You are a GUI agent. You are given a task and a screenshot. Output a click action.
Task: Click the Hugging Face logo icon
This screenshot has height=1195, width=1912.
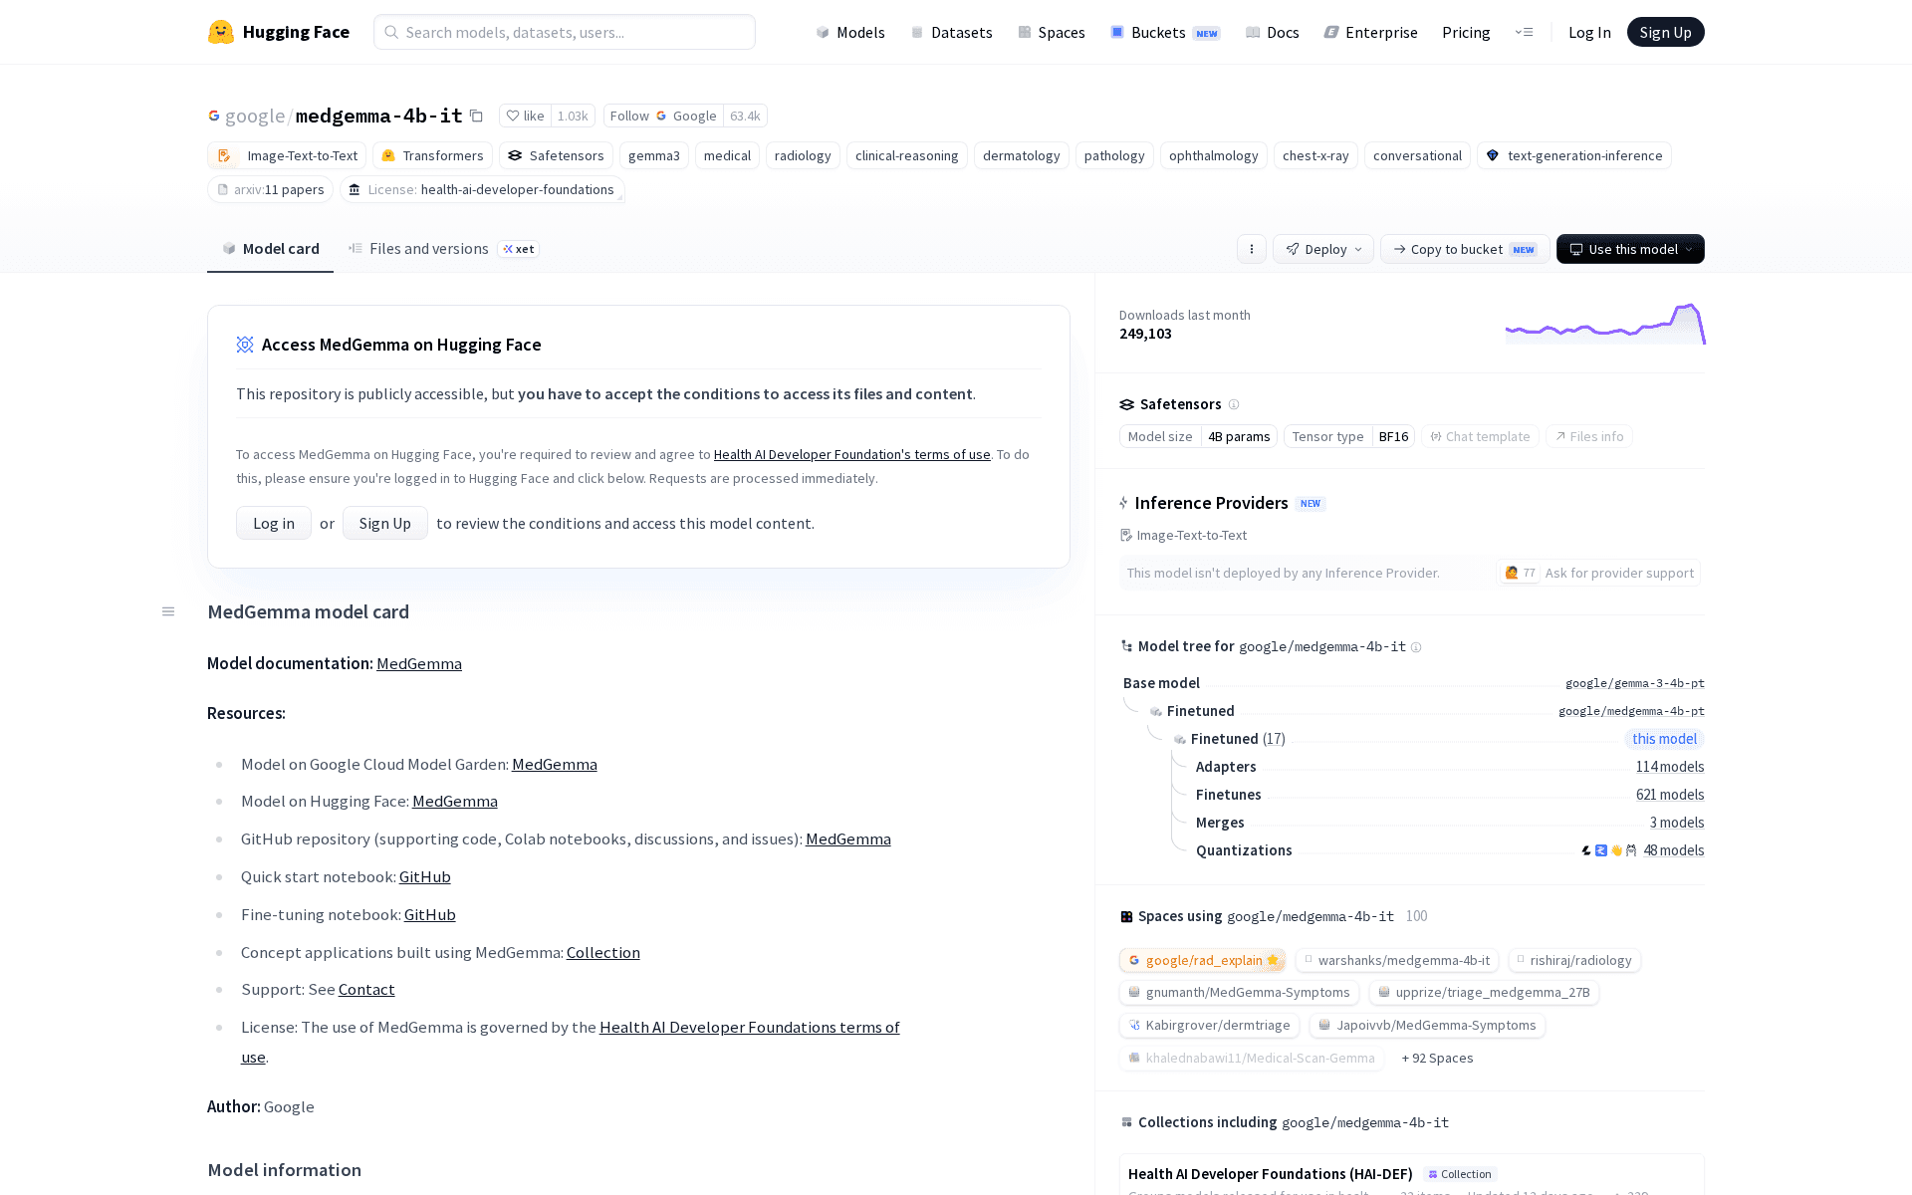tap(220, 32)
